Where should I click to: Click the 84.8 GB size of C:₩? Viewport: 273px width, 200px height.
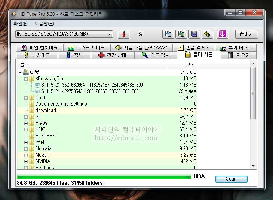click(188, 72)
